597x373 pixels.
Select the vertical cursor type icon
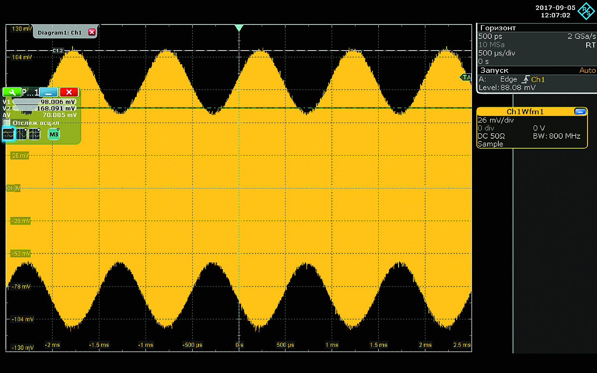click(x=22, y=134)
